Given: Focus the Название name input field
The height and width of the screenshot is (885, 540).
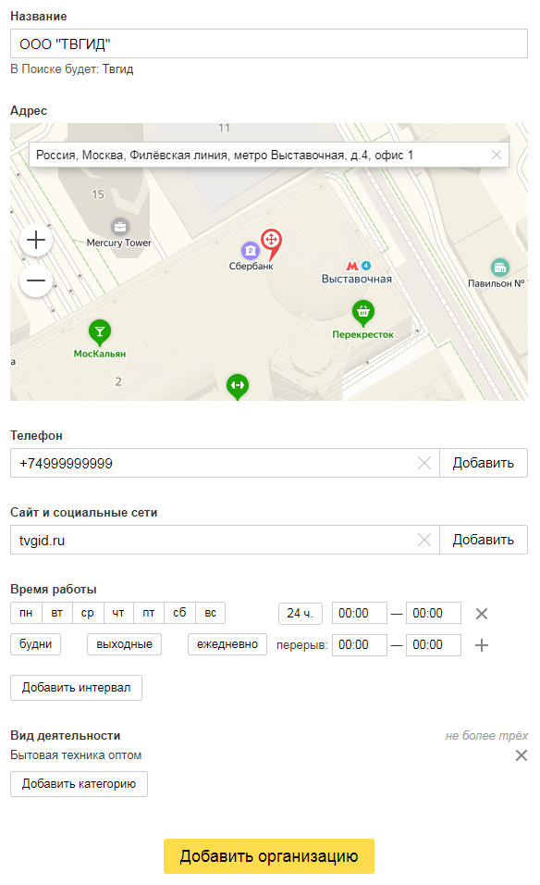Looking at the screenshot, I should point(269,44).
